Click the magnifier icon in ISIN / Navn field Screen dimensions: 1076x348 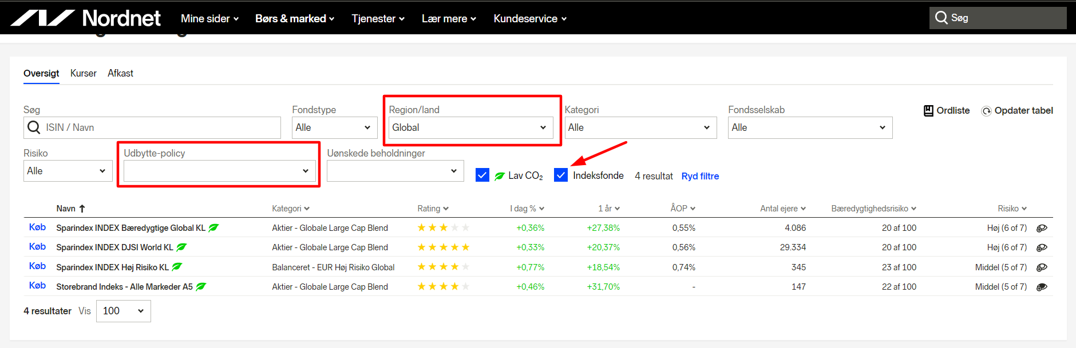(x=34, y=127)
